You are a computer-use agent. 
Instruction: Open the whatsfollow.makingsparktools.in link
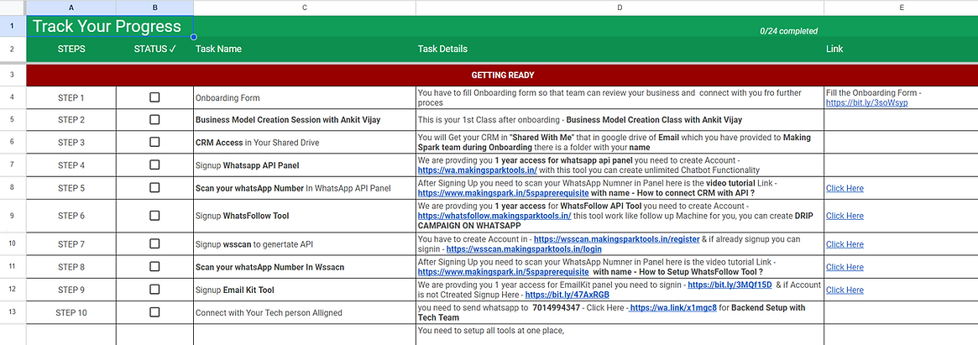[x=494, y=216]
